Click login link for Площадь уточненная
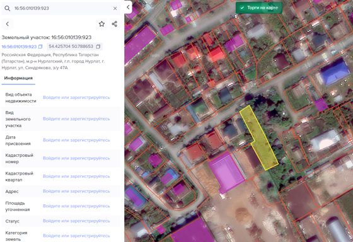353x242 pixels. (x=76, y=206)
